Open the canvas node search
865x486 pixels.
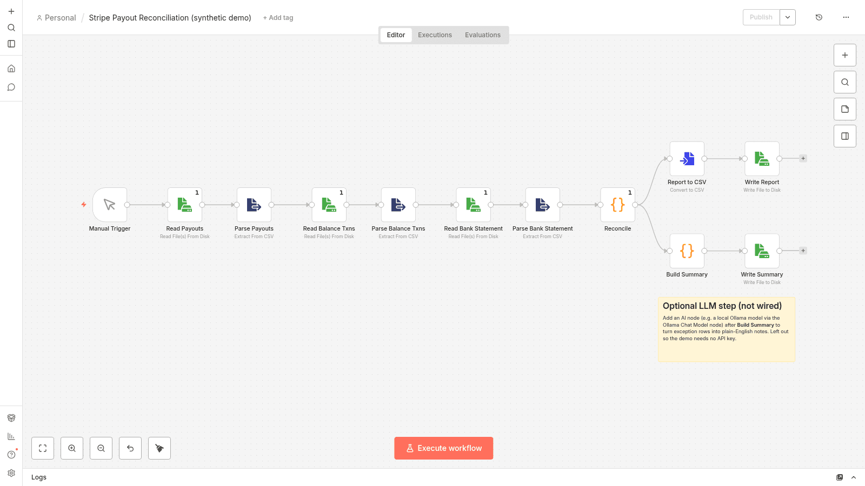[845, 82]
